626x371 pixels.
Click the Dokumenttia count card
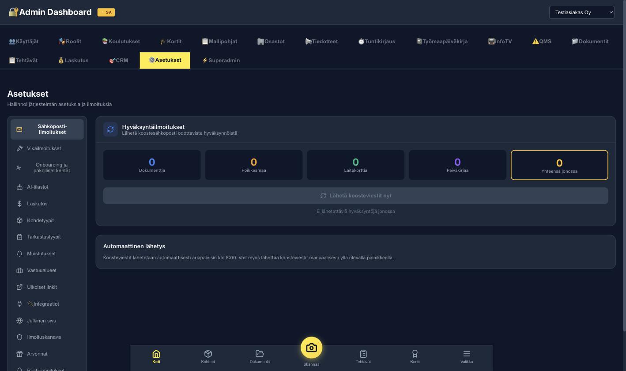(152, 165)
